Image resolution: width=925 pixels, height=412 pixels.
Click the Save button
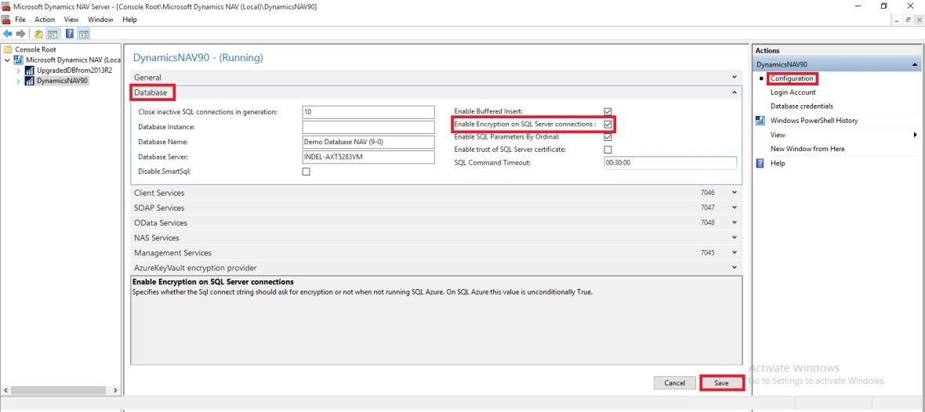(x=721, y=382)
